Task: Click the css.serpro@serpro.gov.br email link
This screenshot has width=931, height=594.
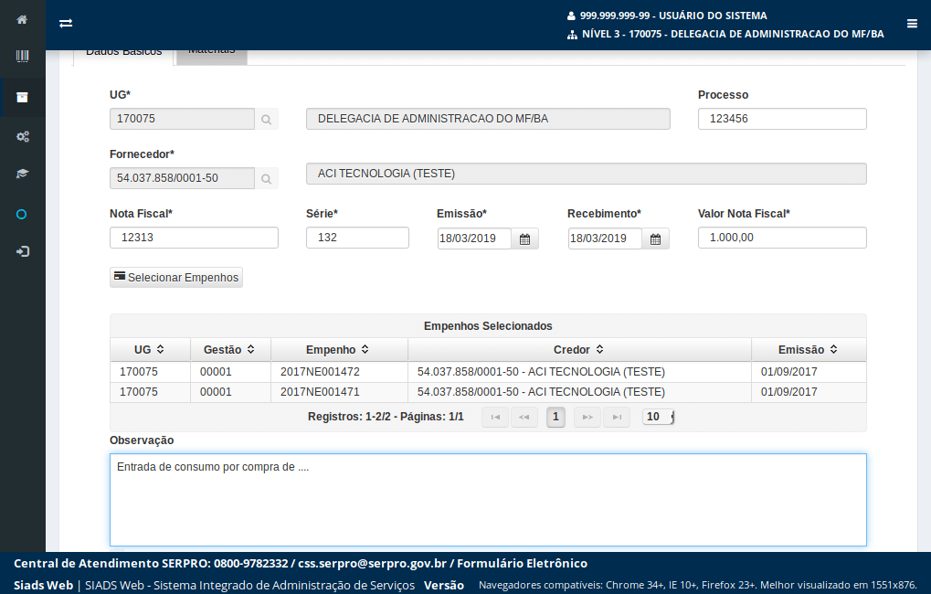Action: (x=372, y=563)
